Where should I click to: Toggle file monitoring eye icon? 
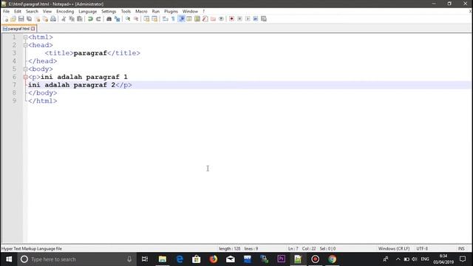click(x=221, y=18)
